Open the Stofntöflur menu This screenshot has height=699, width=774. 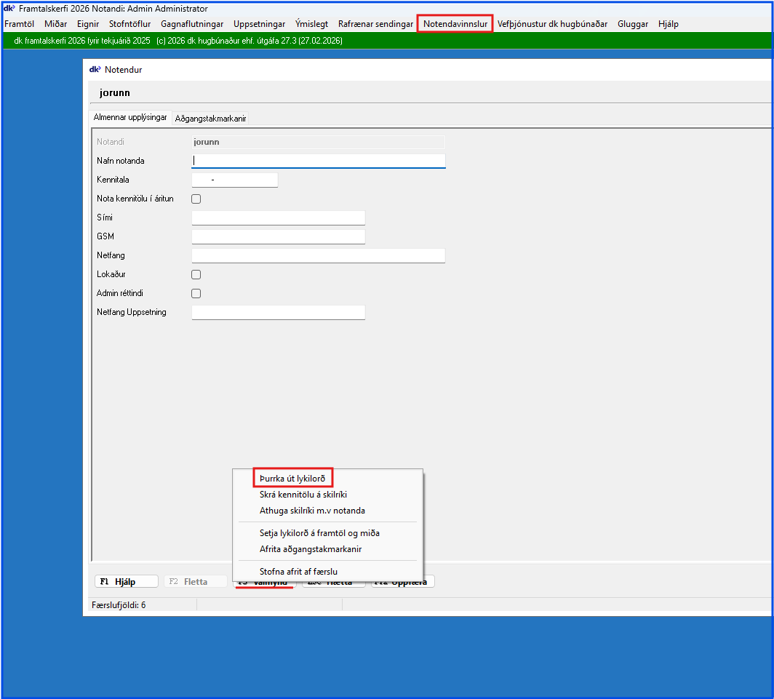[129, 24]
